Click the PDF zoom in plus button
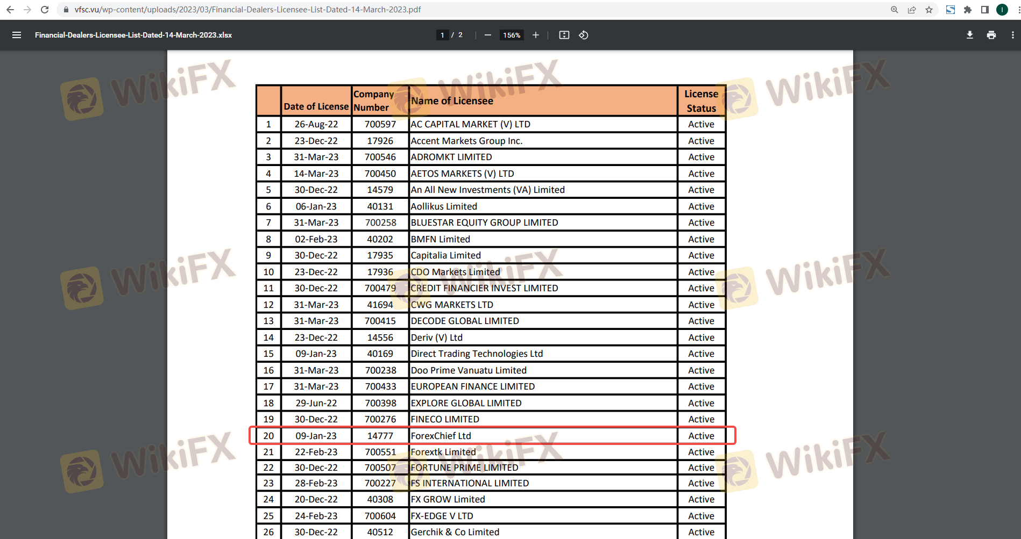This screenshot has height=539, width=1021. pyautogui.click(x=536, y=35)
